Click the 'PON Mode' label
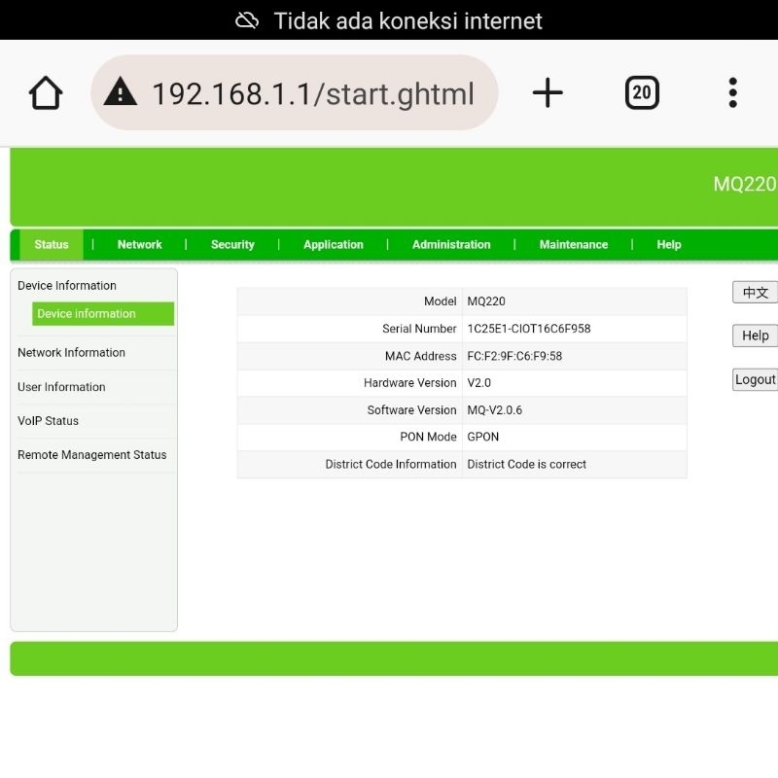This screenshot has width=778, height=778. [428, 437]
